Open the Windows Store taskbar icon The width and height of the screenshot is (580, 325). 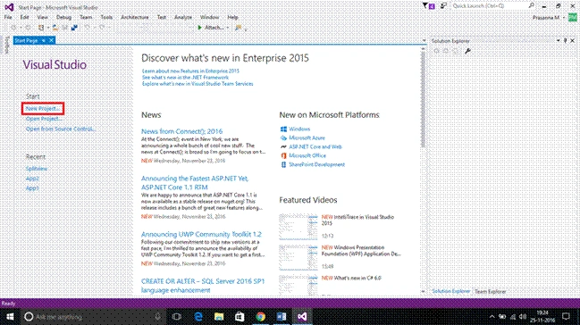click(x=240, y=317)
